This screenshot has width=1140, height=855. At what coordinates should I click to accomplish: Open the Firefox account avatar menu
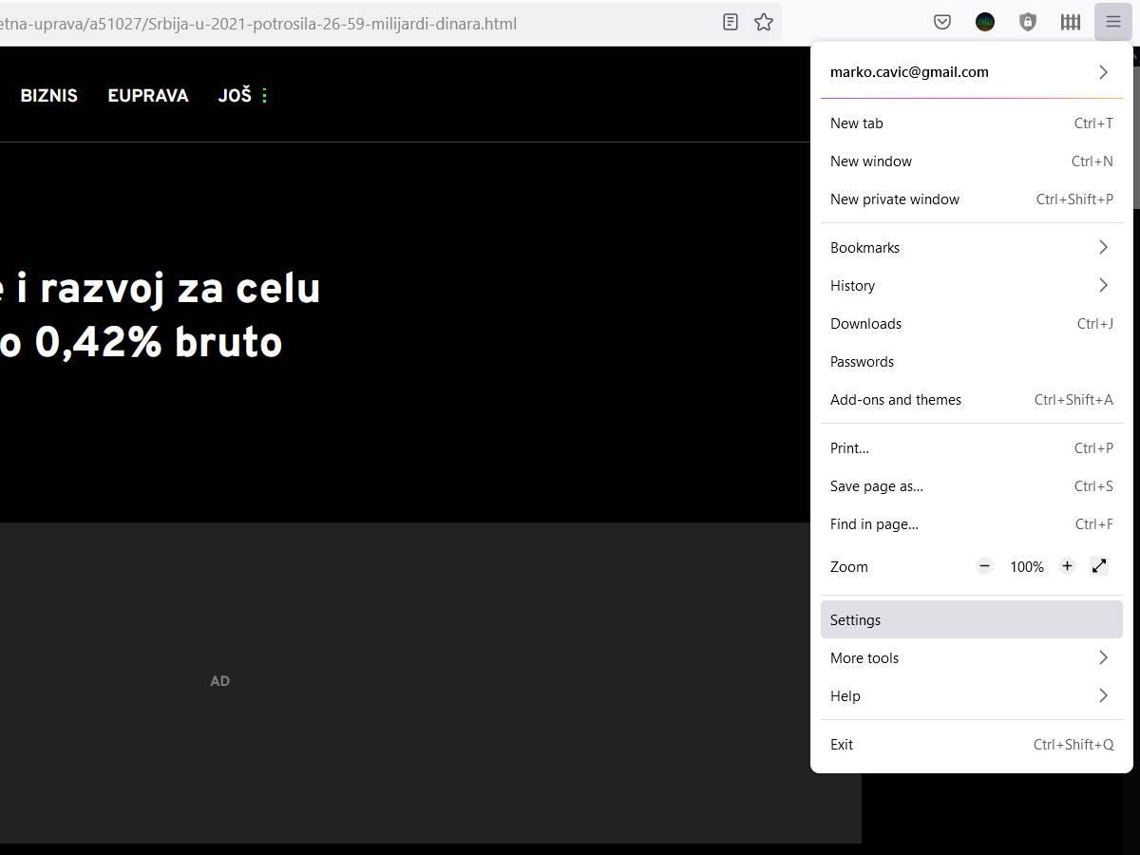tap(984, 21)
